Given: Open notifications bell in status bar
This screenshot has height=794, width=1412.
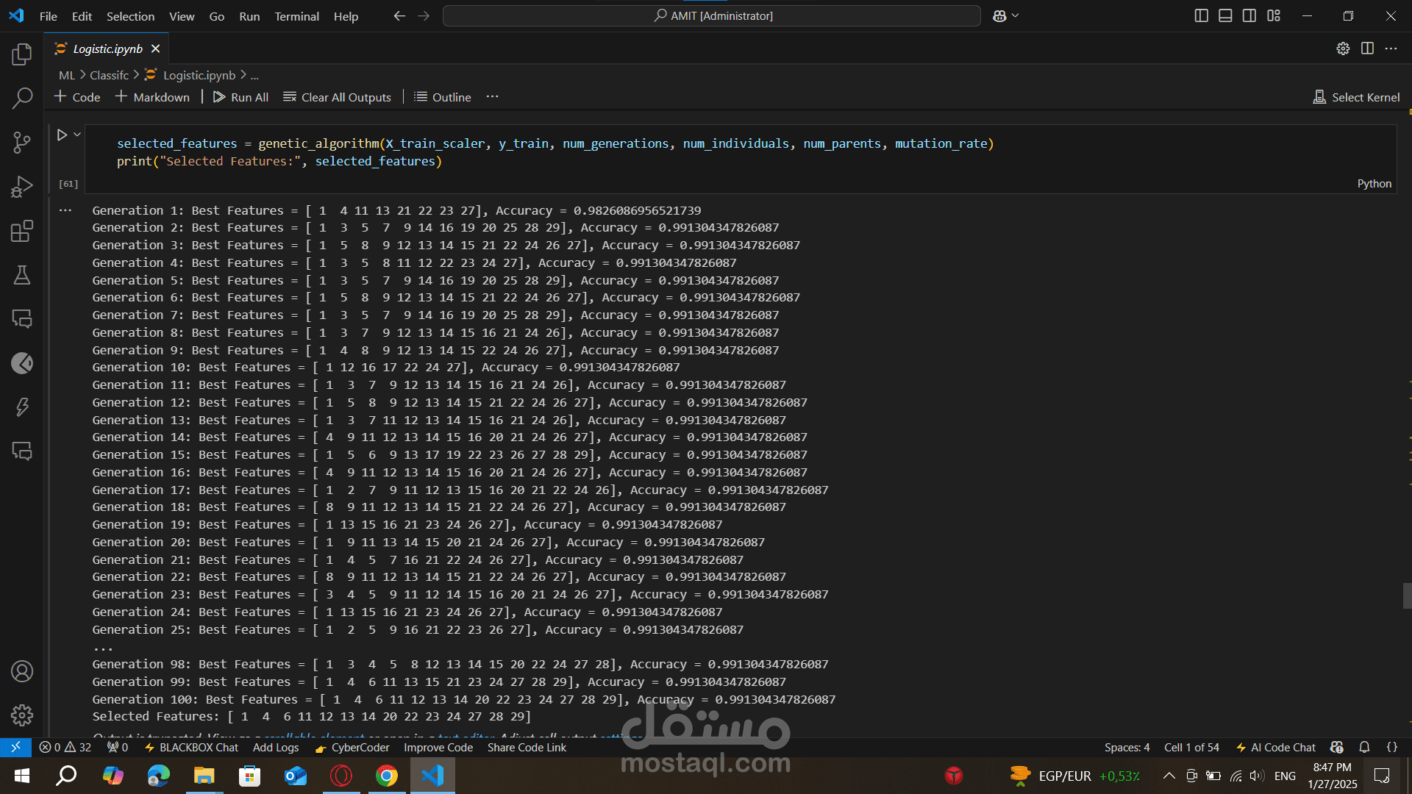Looking at the screenshot, I should (x=1364, y=747).
